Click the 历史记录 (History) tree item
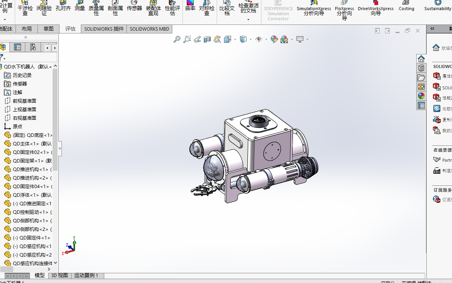Viewport: 452px width, 283px height. (18, 75)
